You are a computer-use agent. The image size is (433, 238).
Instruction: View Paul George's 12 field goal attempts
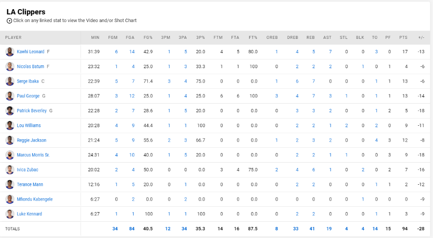(x=132, y=96)
